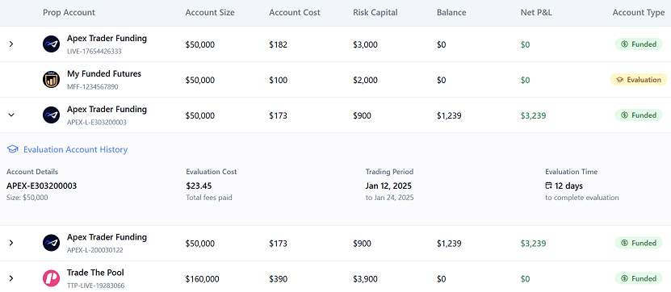The image size is (671, 292).
Task: Click the 12 days evaluation time
Action: (x=568, y=186)
